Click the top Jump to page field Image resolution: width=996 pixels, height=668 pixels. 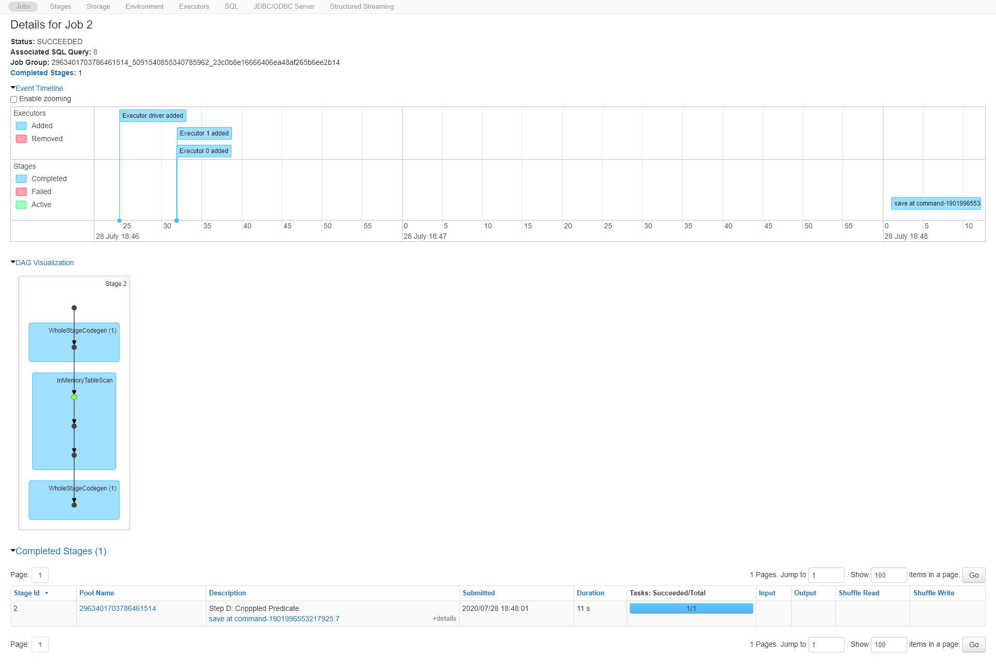(x=825, y=575)
